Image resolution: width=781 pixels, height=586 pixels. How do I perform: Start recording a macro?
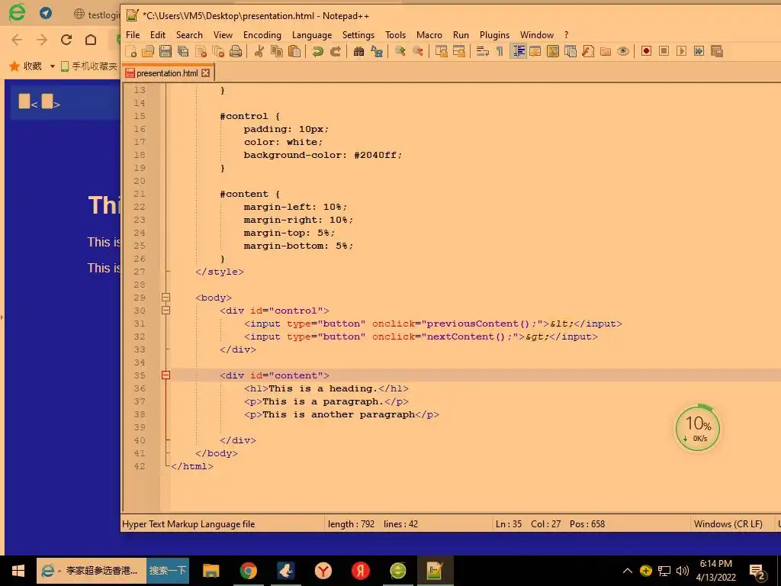tap(647, 51)
